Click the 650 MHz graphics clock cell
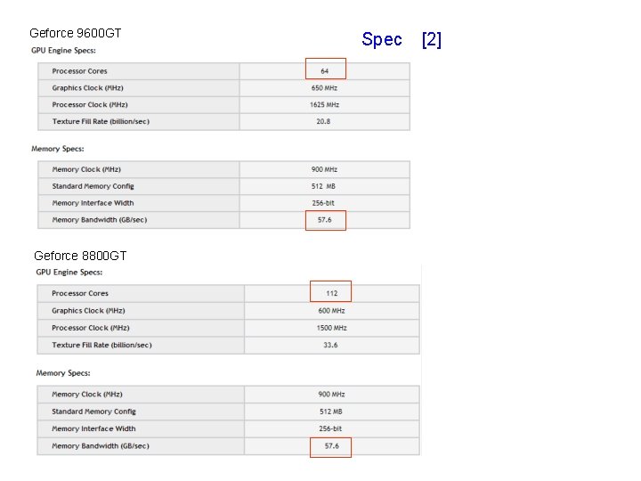The width and height of the screenshot is (641, 481). [324, 88]
